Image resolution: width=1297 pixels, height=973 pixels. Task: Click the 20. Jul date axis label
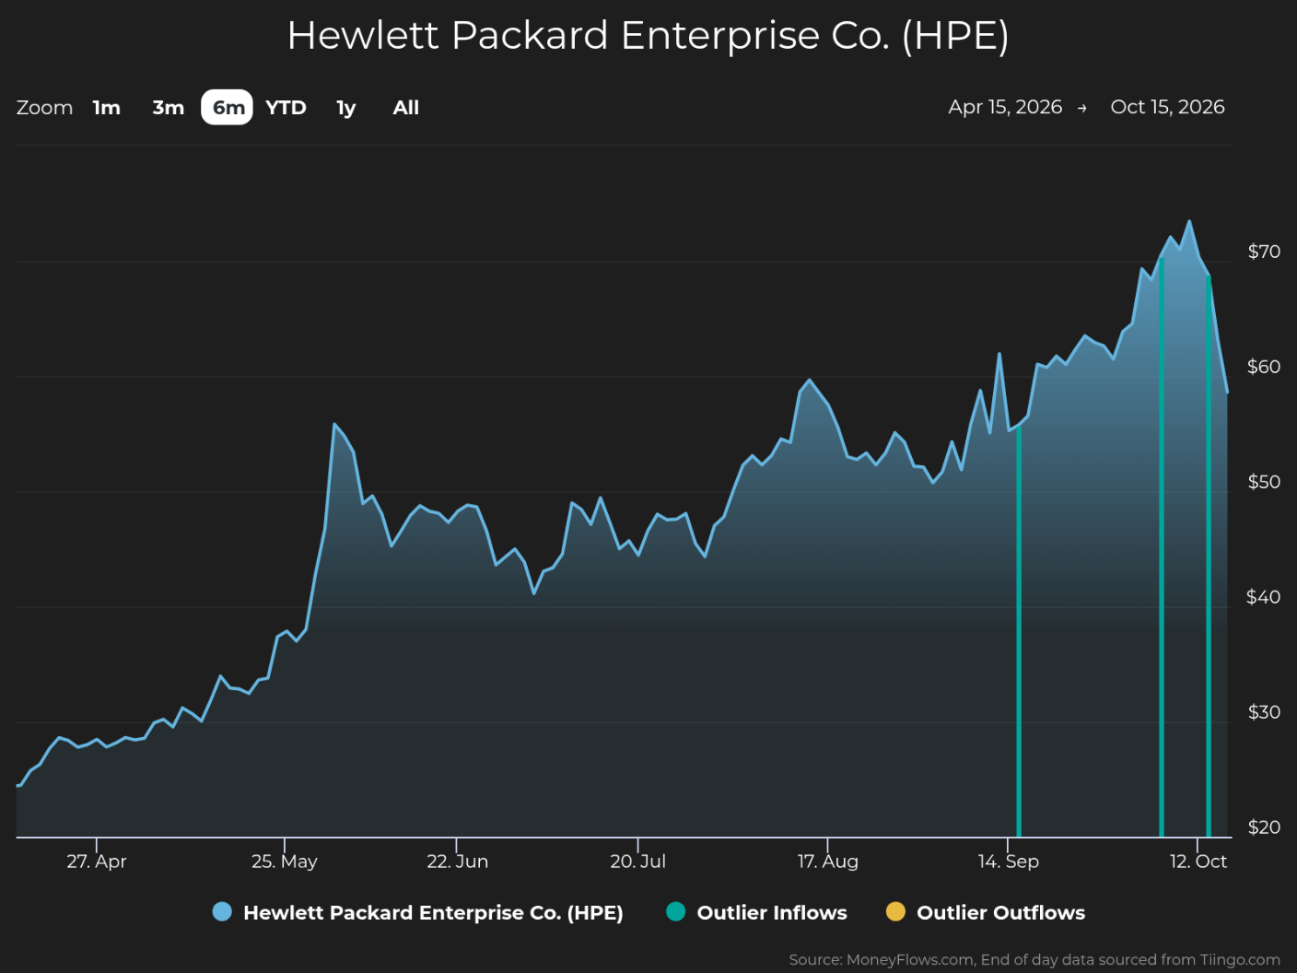click(x=637, y=862)
